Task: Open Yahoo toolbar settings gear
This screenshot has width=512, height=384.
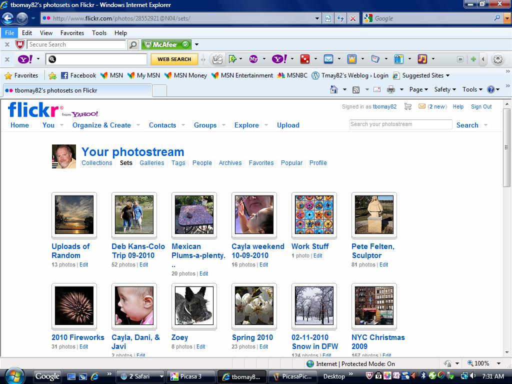Action: (497, 59)
